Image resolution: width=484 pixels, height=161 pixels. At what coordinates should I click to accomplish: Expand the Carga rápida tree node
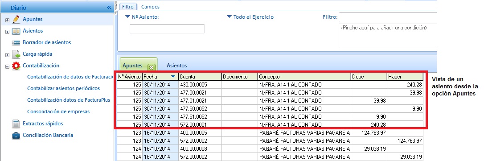[8, 55]
